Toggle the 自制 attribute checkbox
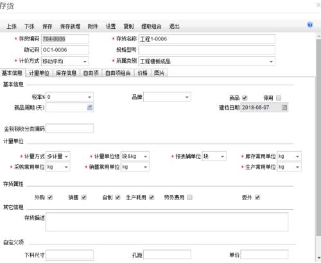The width and height of the screenshot is (321, 263). click(x=117, y=198)
